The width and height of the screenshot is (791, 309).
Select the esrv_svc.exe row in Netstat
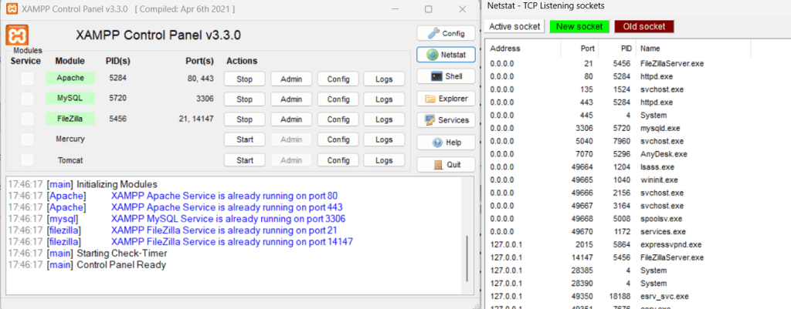(x=637, y=297)
